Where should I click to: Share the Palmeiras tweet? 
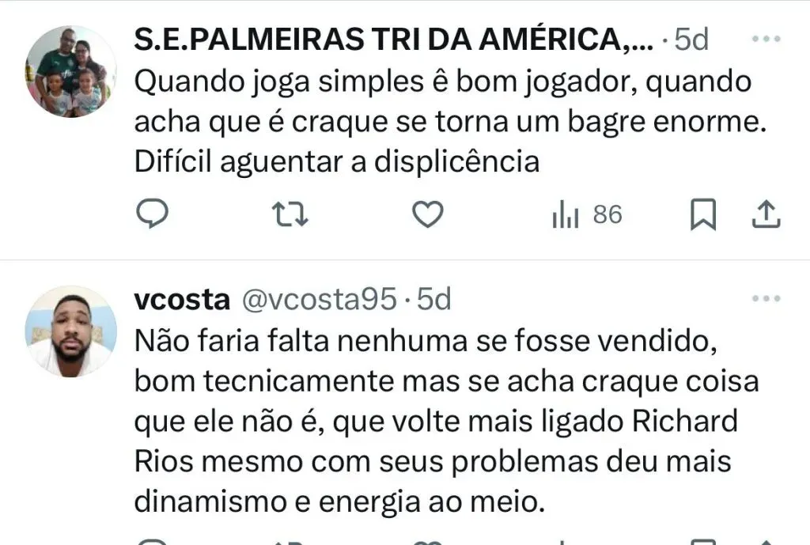[766, 214]
